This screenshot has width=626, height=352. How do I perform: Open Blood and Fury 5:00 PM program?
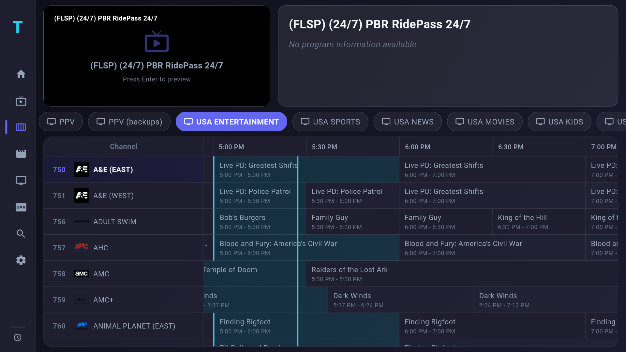coord(306,248)
